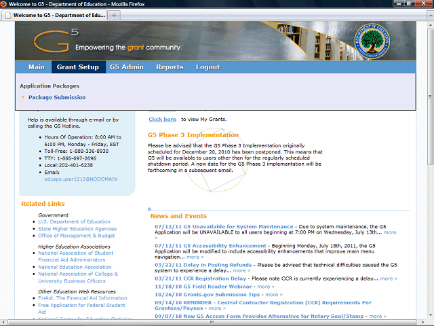Open the Package Submission link

pyautogui.click(x=57, y=97)
